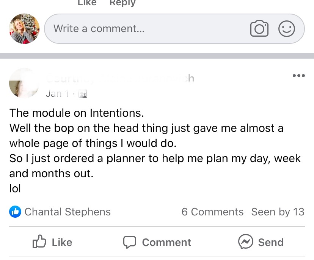Open the post author's blurred avatar
The height and width of the screenshot is (260, 314).
(24, 83)
